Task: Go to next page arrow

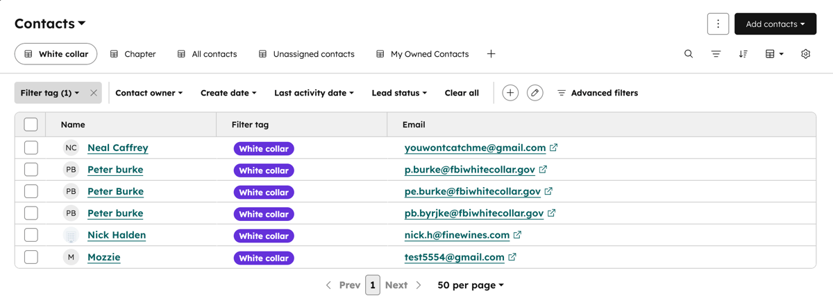Action: click(419, 285)
